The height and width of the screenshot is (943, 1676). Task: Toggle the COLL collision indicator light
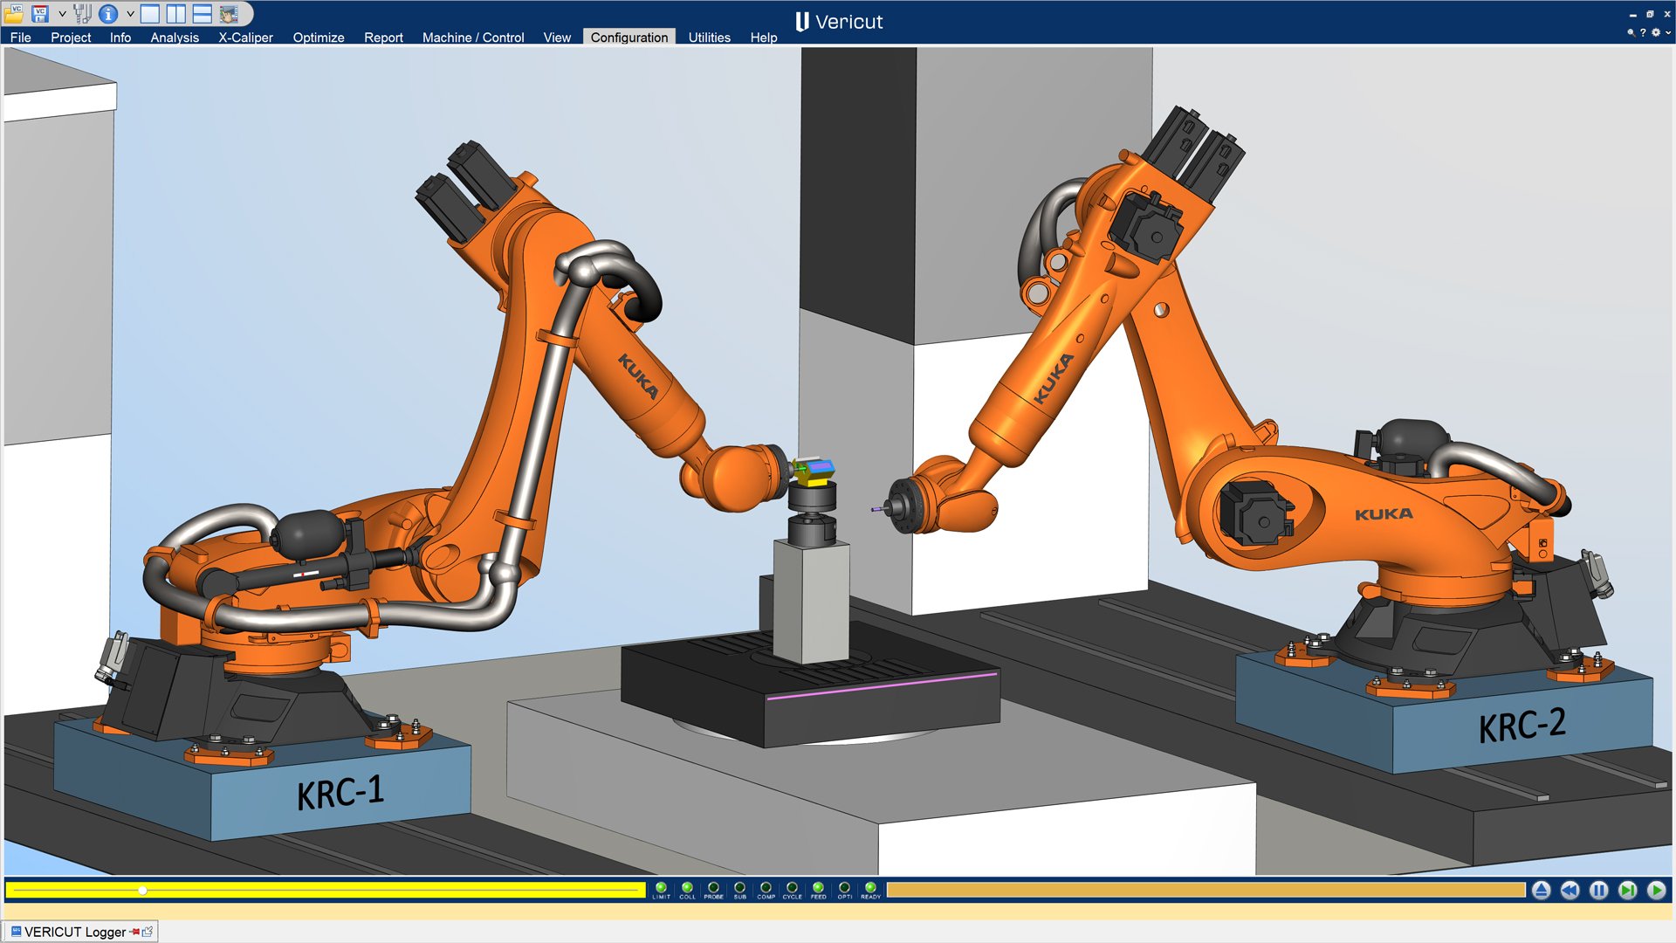coord(688,886)
